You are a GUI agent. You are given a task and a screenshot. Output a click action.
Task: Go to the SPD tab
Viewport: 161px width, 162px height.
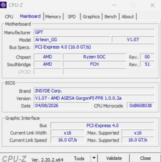click(72, 17)
